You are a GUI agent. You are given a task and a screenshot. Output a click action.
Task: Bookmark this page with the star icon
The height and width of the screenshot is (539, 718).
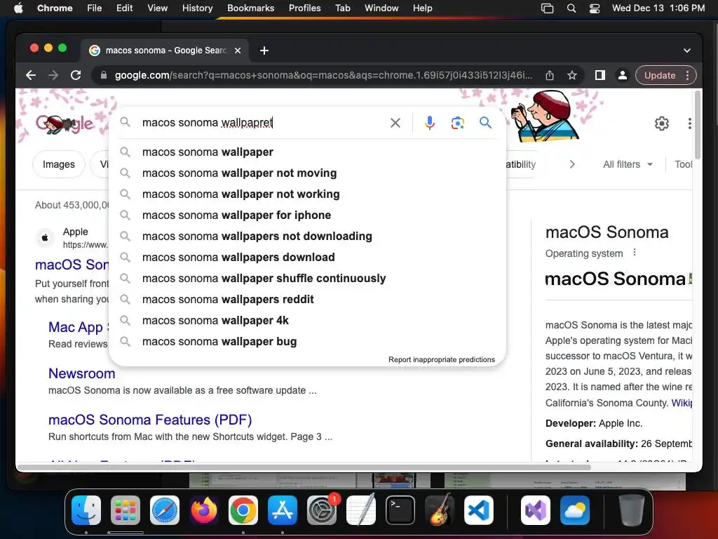572,75
